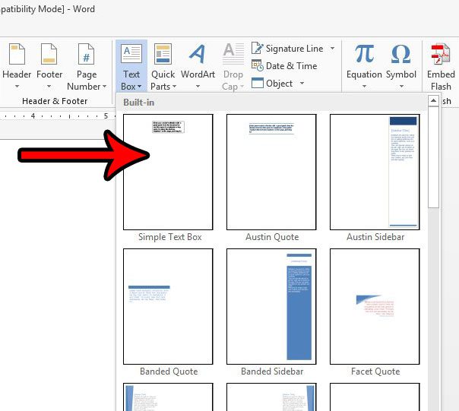
Task: Click the ruler at the 4 mark
Action: click(x=33, y=116)
